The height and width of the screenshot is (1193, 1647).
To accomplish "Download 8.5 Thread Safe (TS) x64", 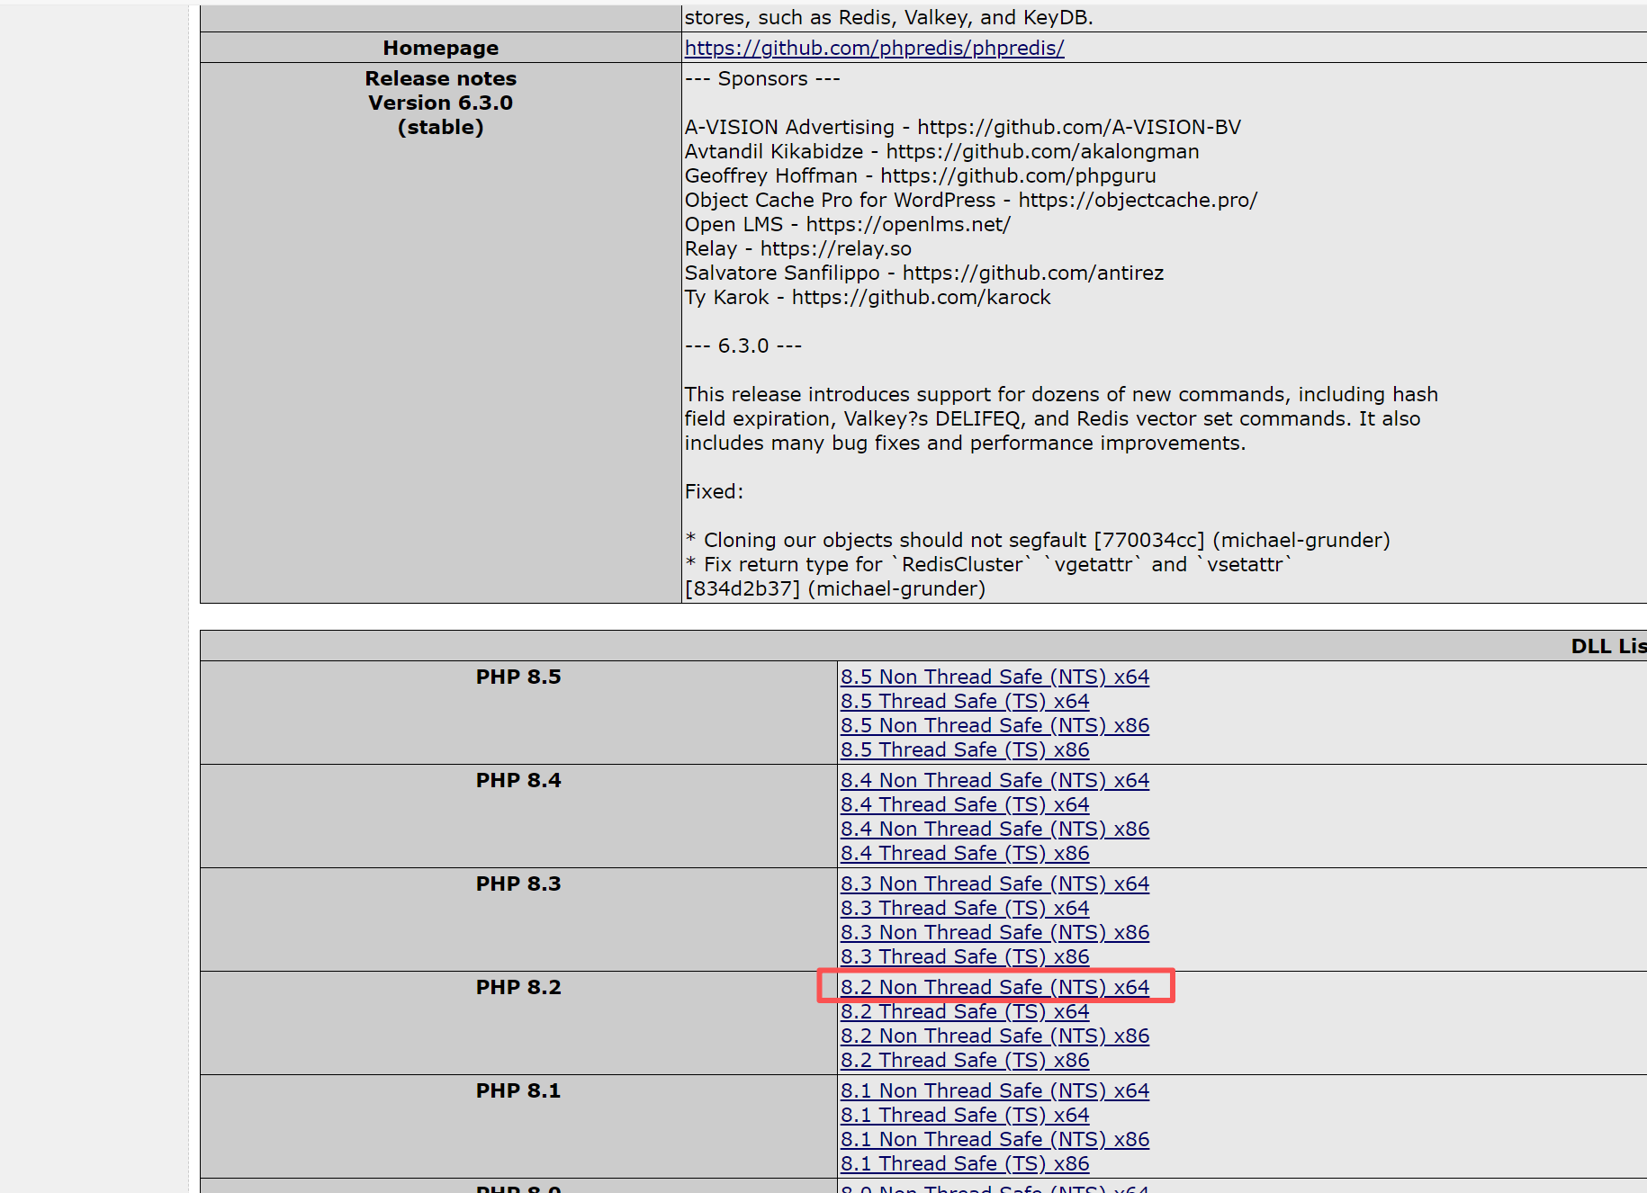I will point(965,701).
